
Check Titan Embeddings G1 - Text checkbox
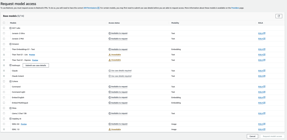(x=4, y=49)
